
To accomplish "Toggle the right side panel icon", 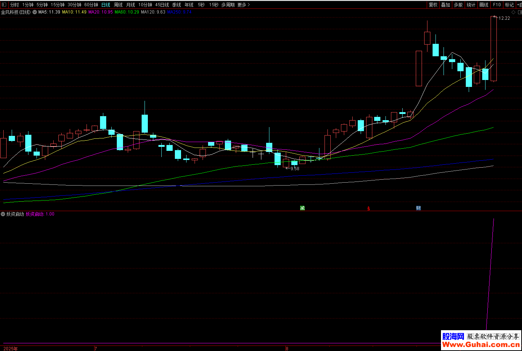I will [x=520, y=12].
